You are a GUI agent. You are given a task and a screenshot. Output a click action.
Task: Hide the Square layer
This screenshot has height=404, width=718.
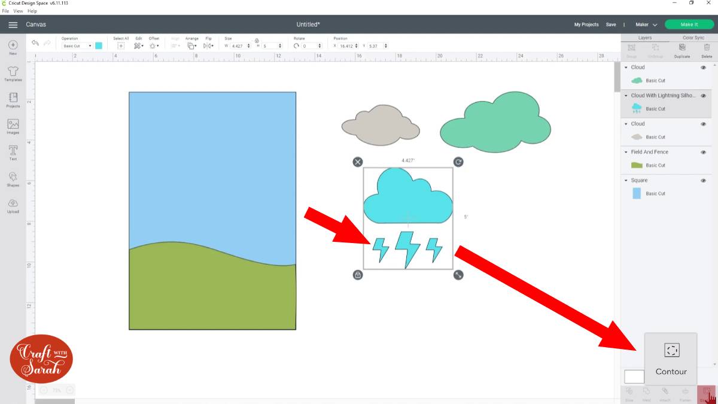click(x=703, y=180)
